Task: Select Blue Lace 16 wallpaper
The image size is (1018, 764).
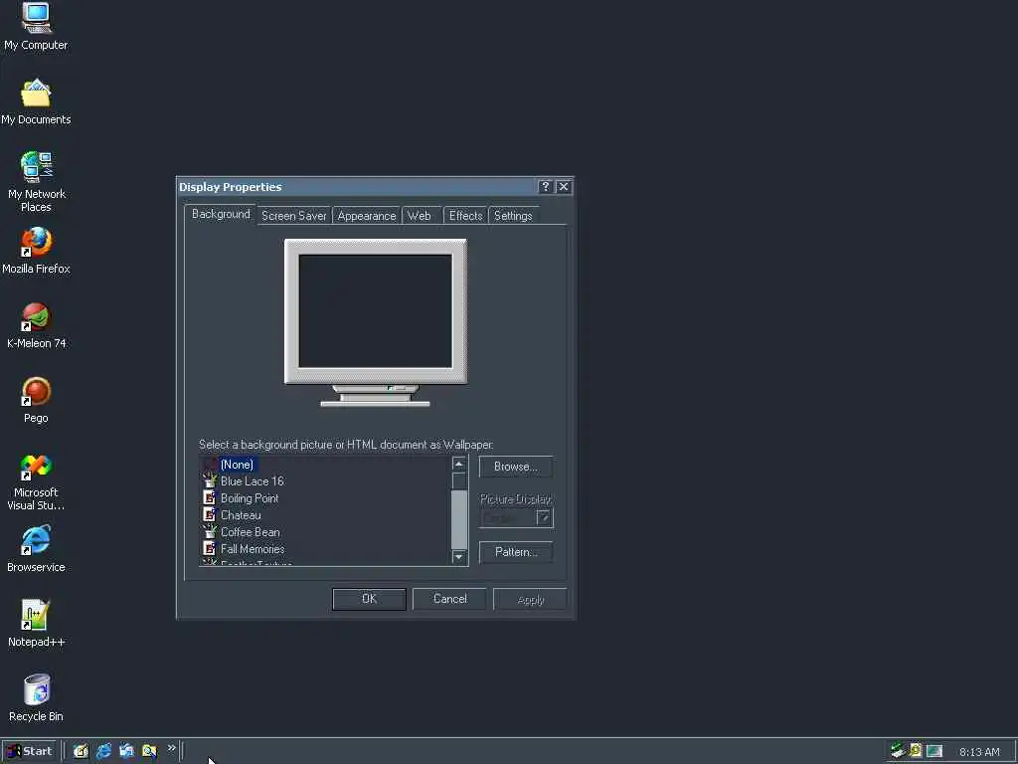Action: click(x=252, y=481)
